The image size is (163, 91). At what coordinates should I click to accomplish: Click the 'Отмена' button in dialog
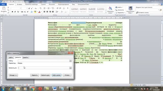(x=67, y=75)
